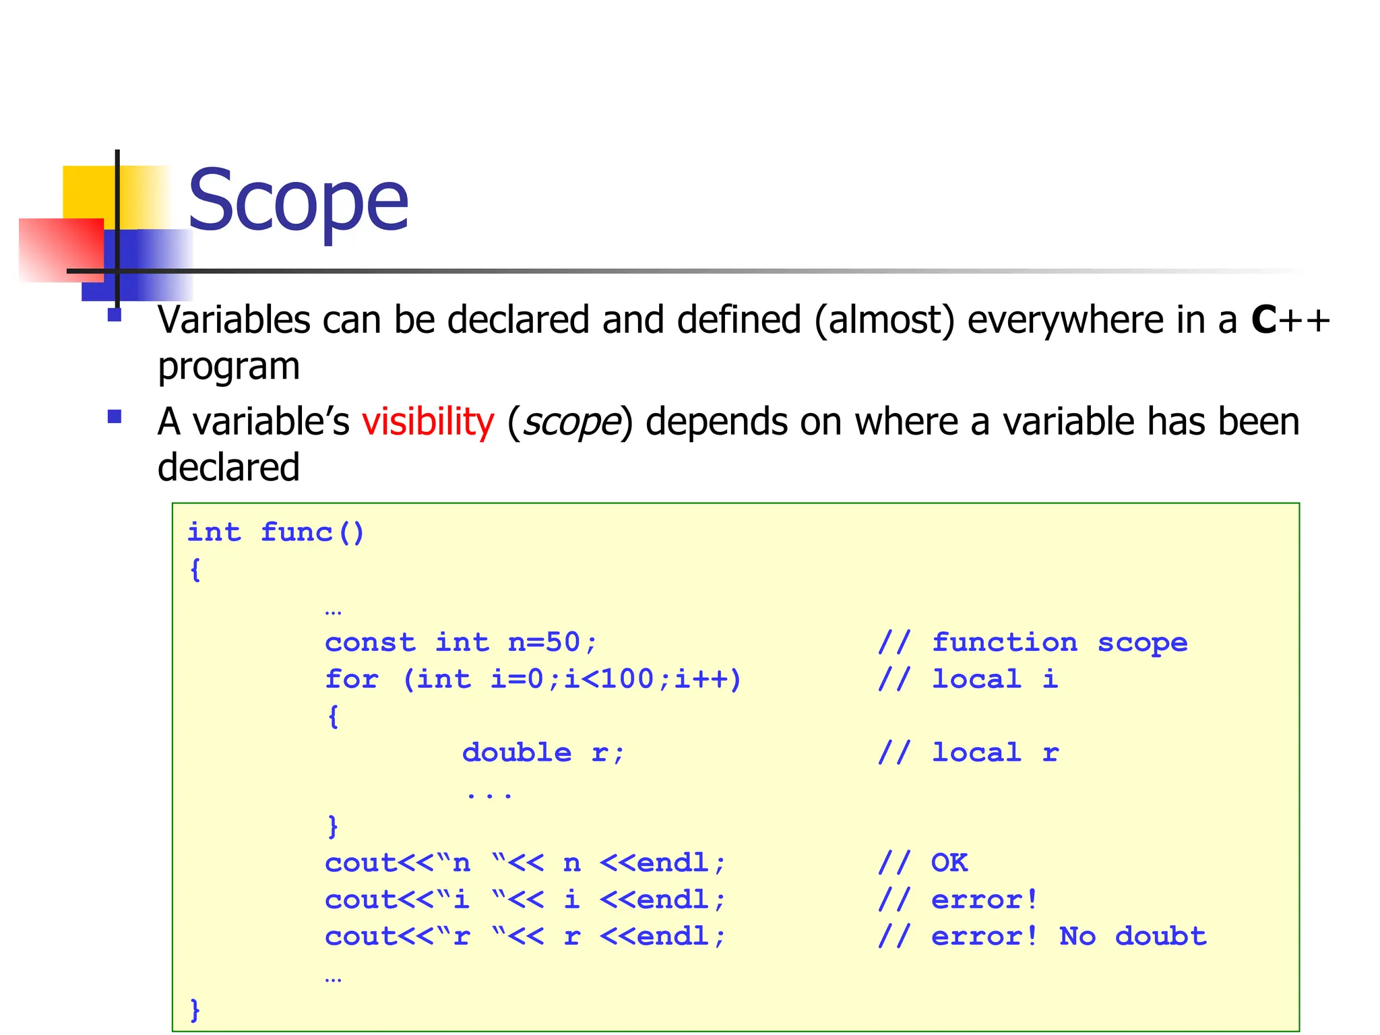Click the italic word "scope" in parentheses

tap(571, 424)
